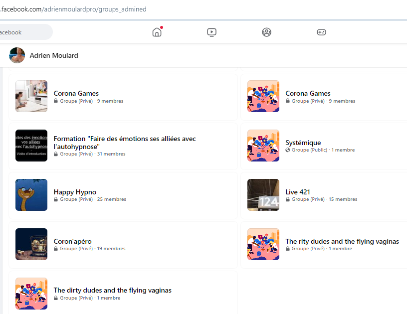This screenshot has height=314, width=407.
Task: Open the Live 421 group title
Action: (298, 192)
